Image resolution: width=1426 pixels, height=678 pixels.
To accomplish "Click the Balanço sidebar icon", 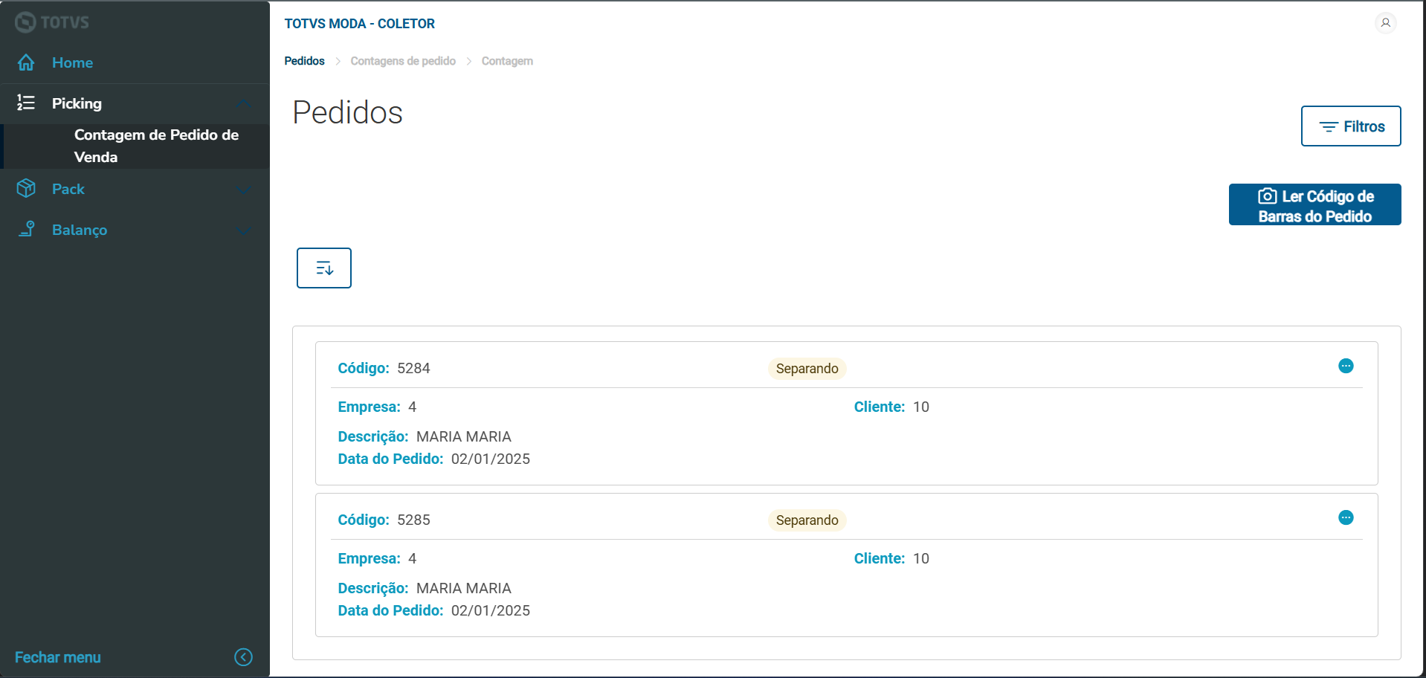I will (26, 229).
